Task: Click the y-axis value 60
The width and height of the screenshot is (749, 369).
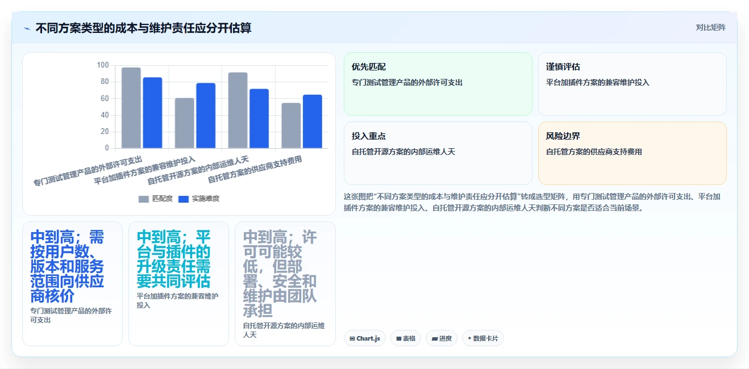Action: [105, 98]
